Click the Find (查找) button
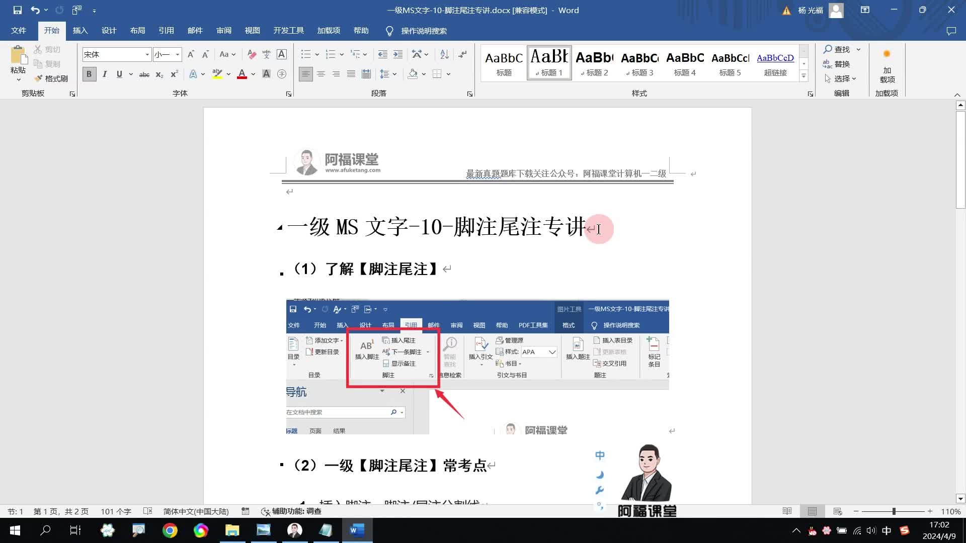This screenshot has width=966, height=543. coord(837,49)
